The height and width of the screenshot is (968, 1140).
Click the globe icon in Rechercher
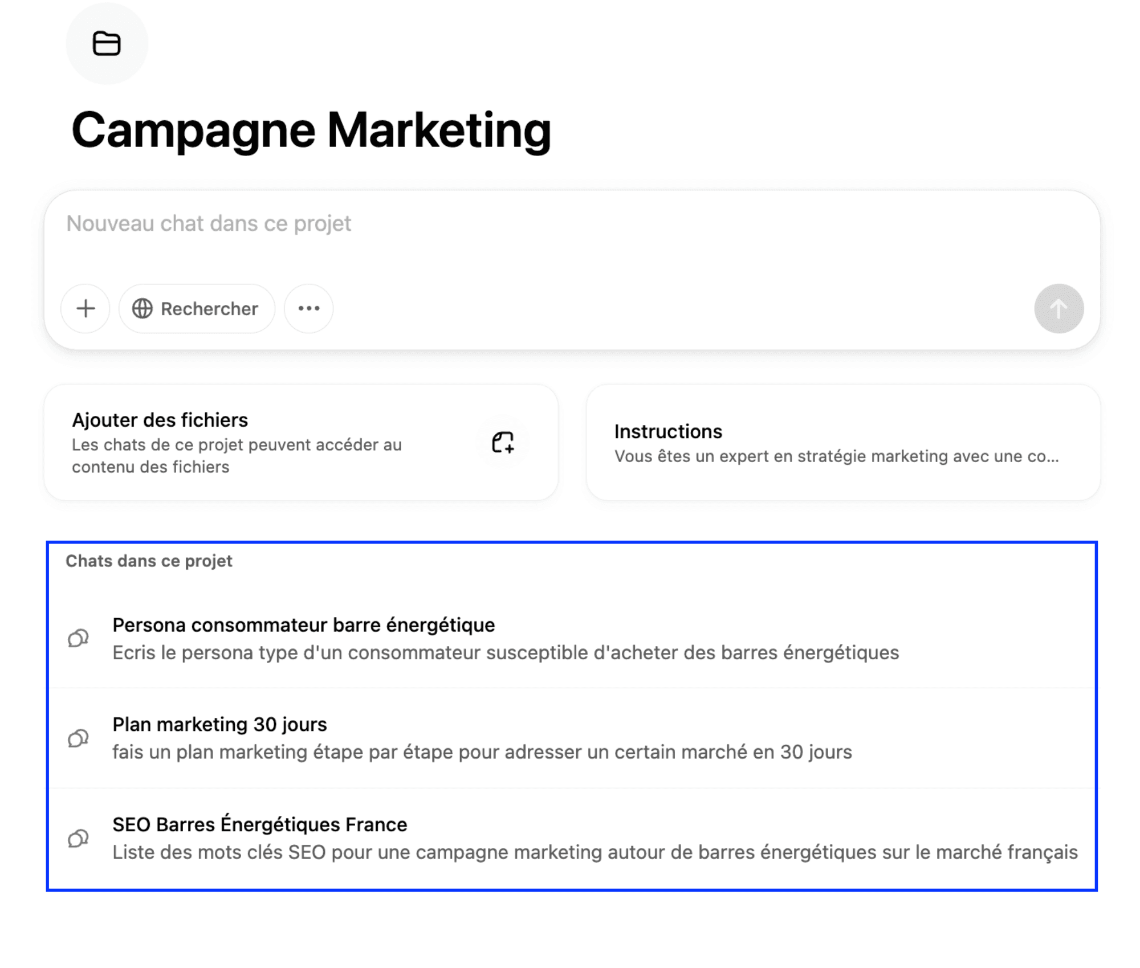point(142,309)
